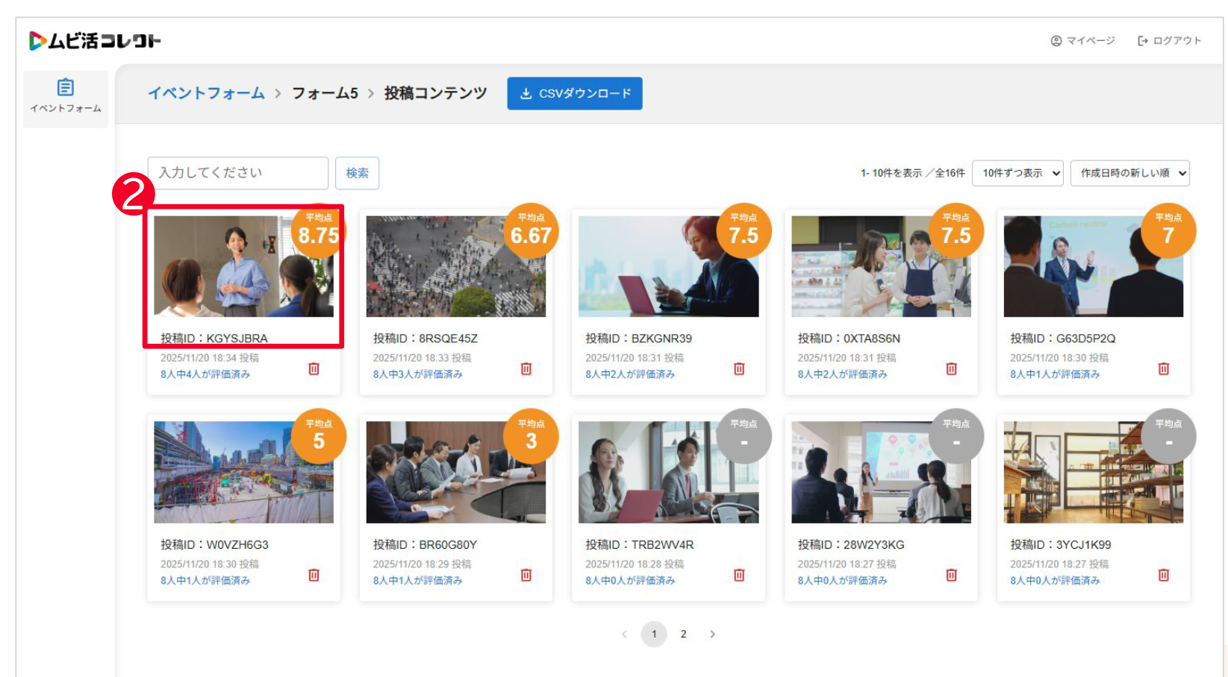1228x677 pixels.
Task: Open マイページ in the header
Action: (1082, 41)
